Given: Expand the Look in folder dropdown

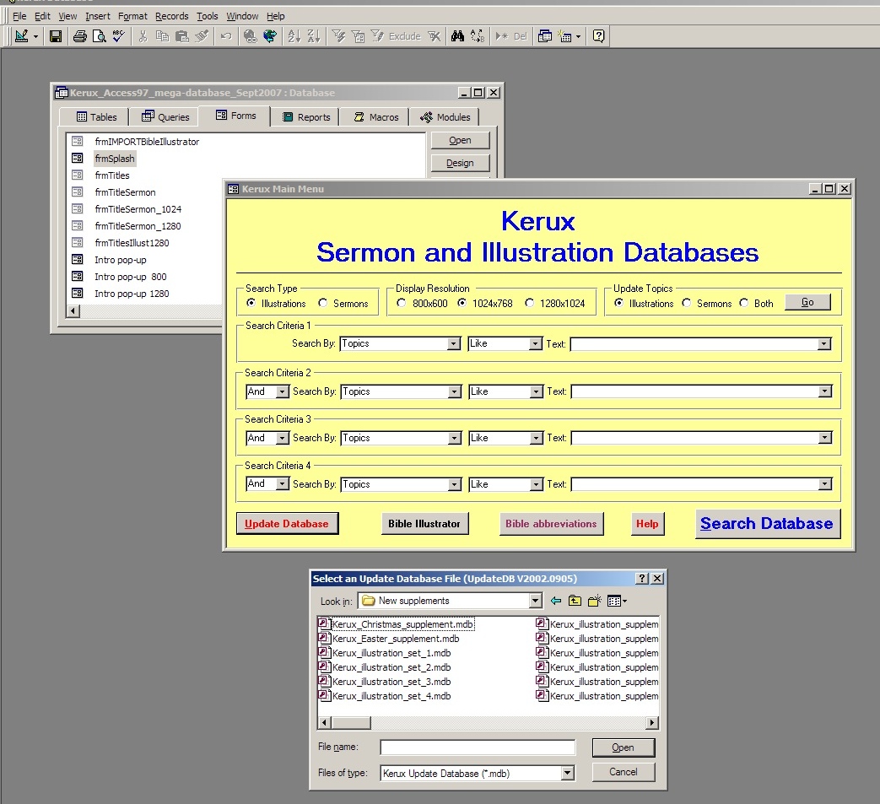Looking at the screenshot, I should (536, 601).
